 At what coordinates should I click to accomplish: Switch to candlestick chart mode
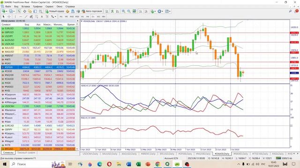(x=112, y=11)
